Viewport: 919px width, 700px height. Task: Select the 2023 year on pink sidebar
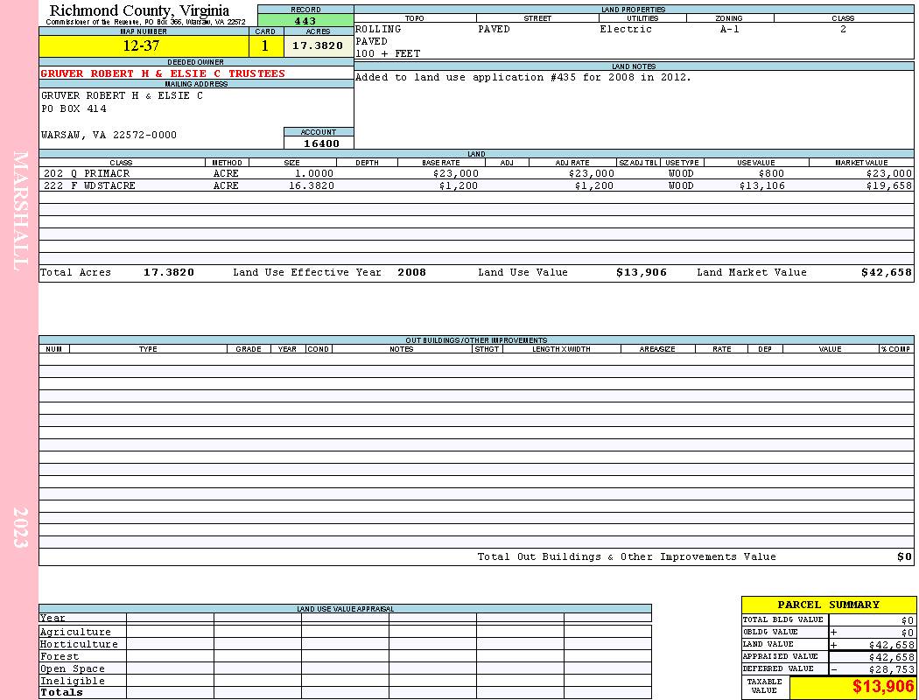pos(20,528)
